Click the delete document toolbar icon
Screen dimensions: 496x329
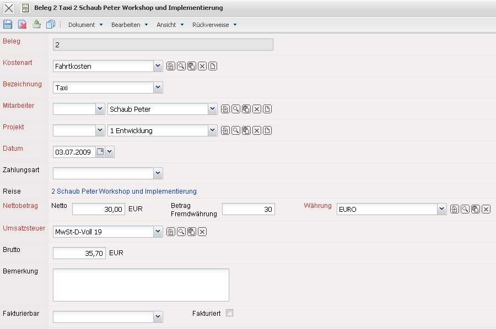click(22, 24)
